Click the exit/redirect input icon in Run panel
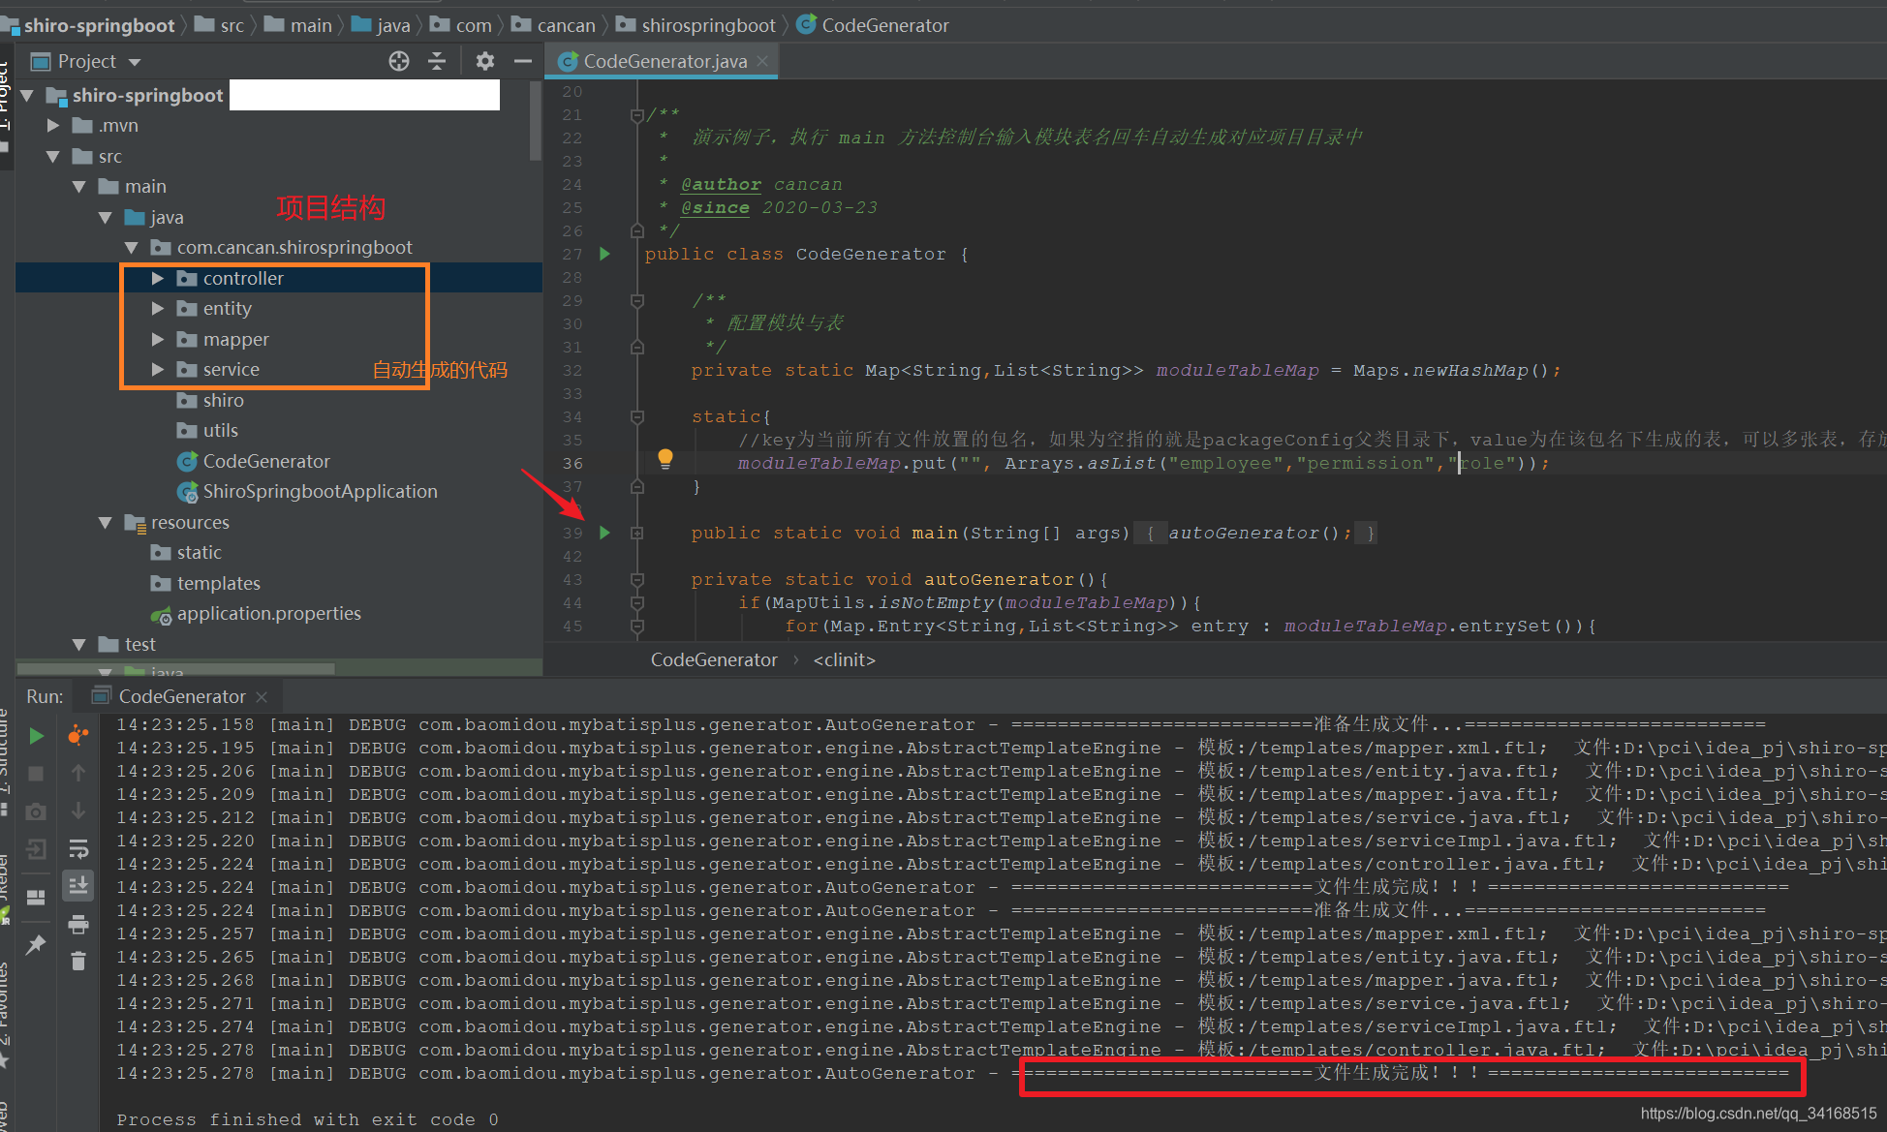The width and height of the screenshot is (1887, 1132). [x=36, y=849]
